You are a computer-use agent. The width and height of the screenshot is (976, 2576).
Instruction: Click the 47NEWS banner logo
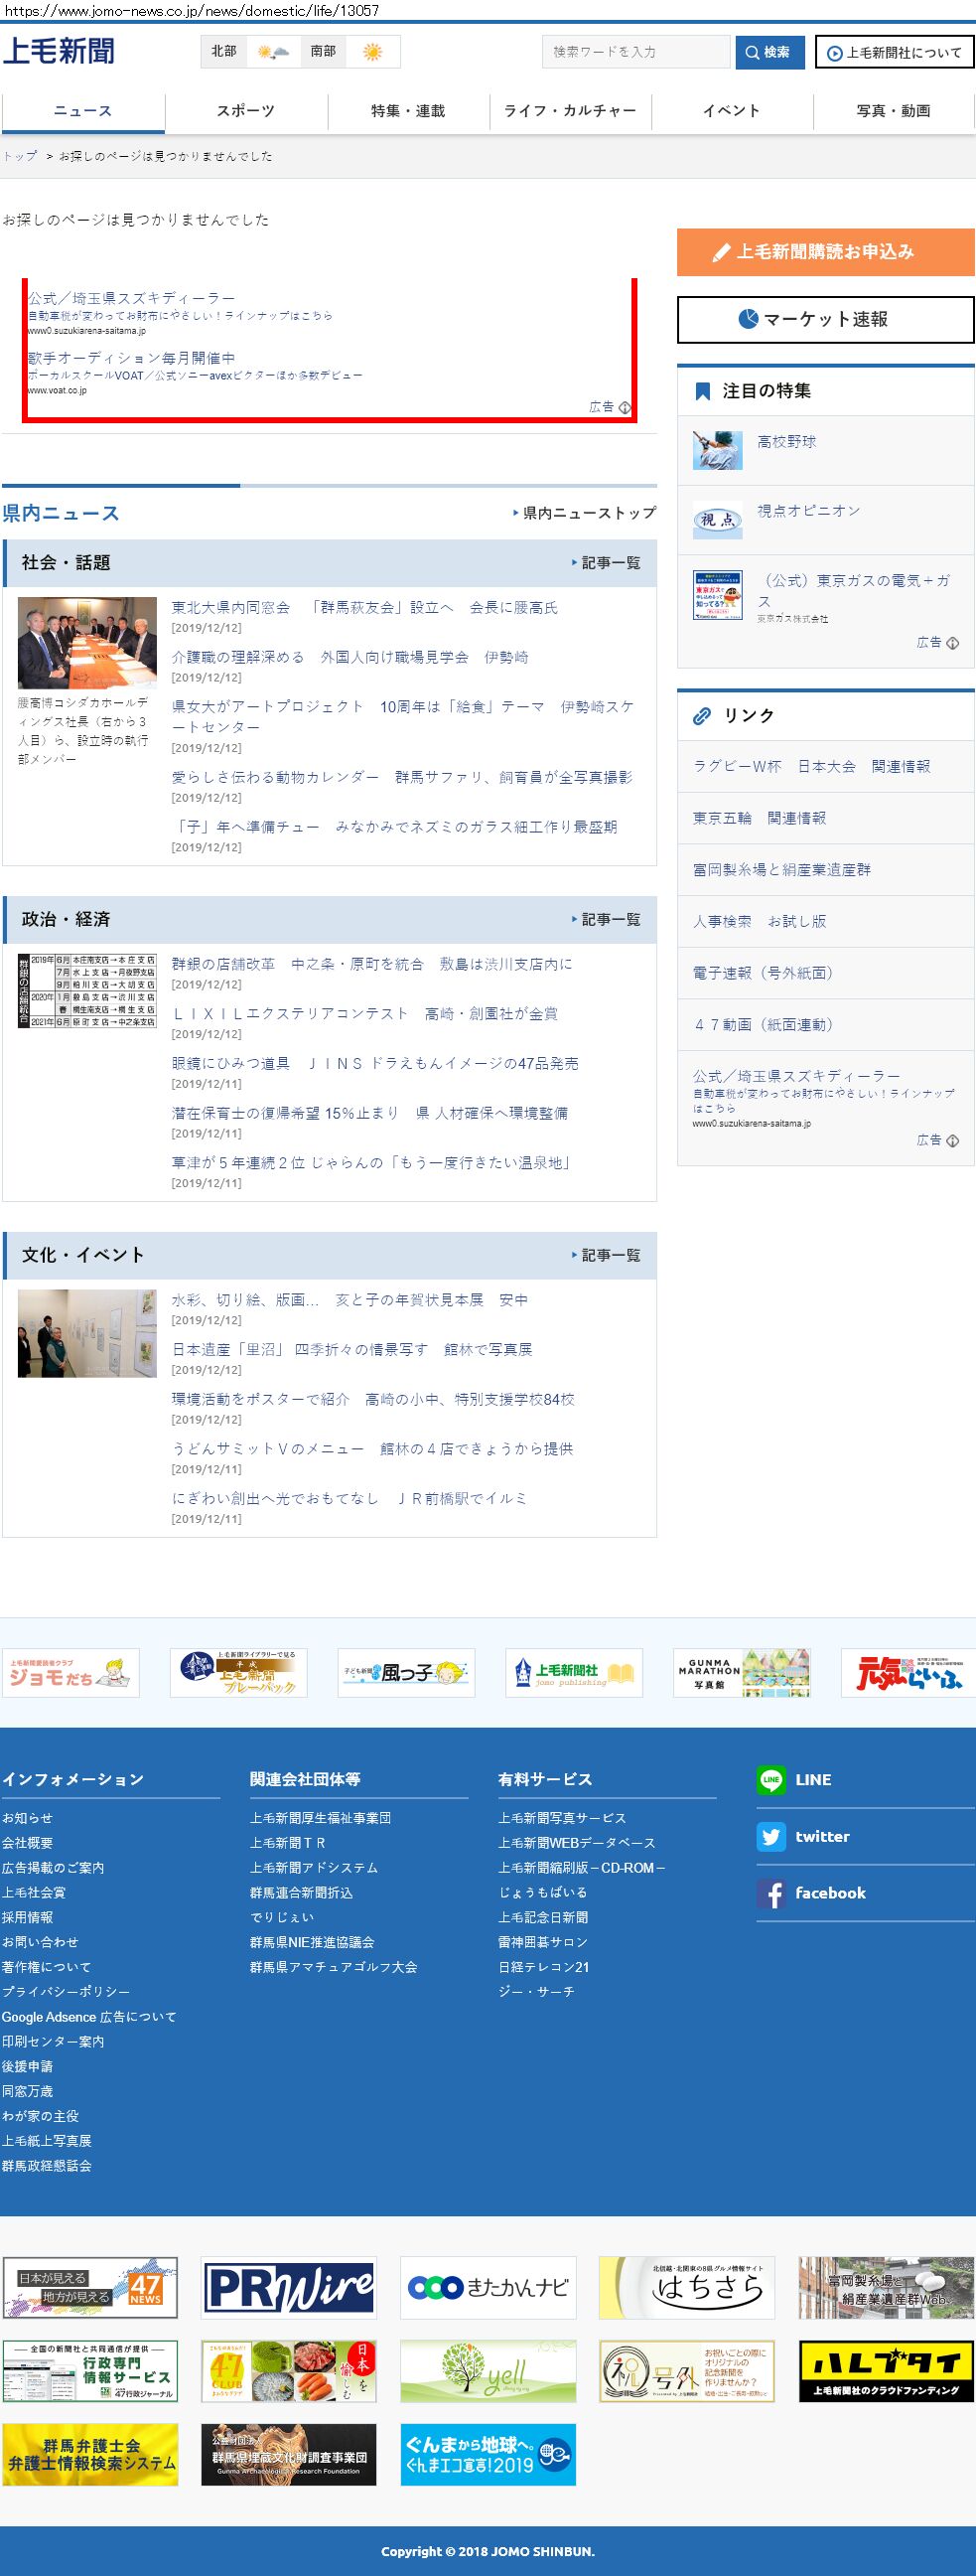click(x=90, y=2287)
